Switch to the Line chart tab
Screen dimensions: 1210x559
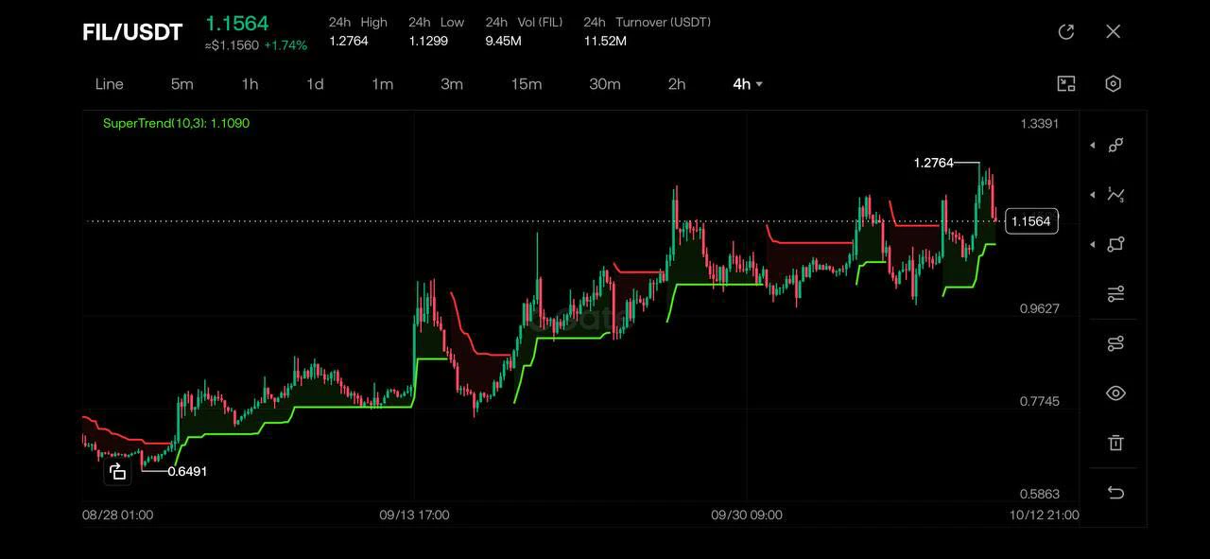(110, 84)
